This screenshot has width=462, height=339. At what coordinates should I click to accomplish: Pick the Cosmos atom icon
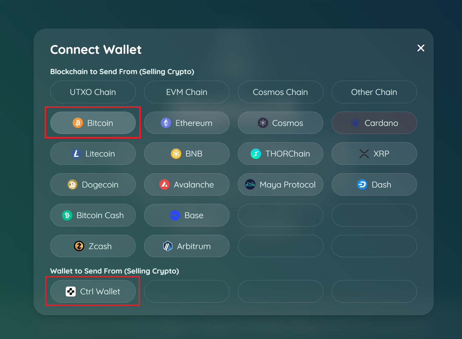point(263,123)
